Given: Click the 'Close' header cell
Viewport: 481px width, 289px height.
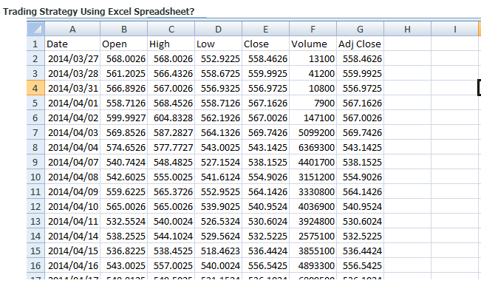Looking at the screenshot, I should tap(266, 44).
